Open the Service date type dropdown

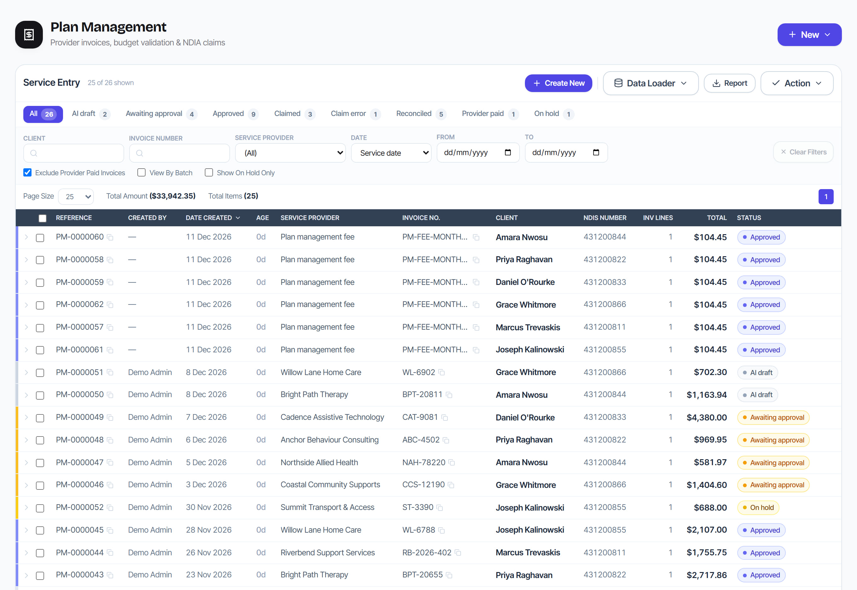(x=391, y=153)
